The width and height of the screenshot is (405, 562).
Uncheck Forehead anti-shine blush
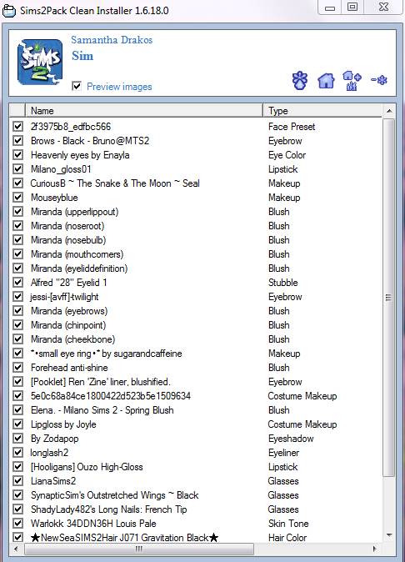coord(17,368)
